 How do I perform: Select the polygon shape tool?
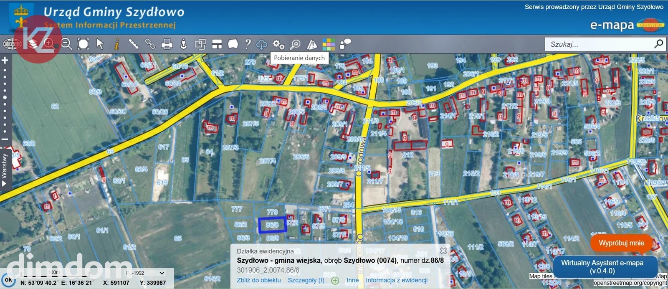pyautogui.click(x=233, y=44)
